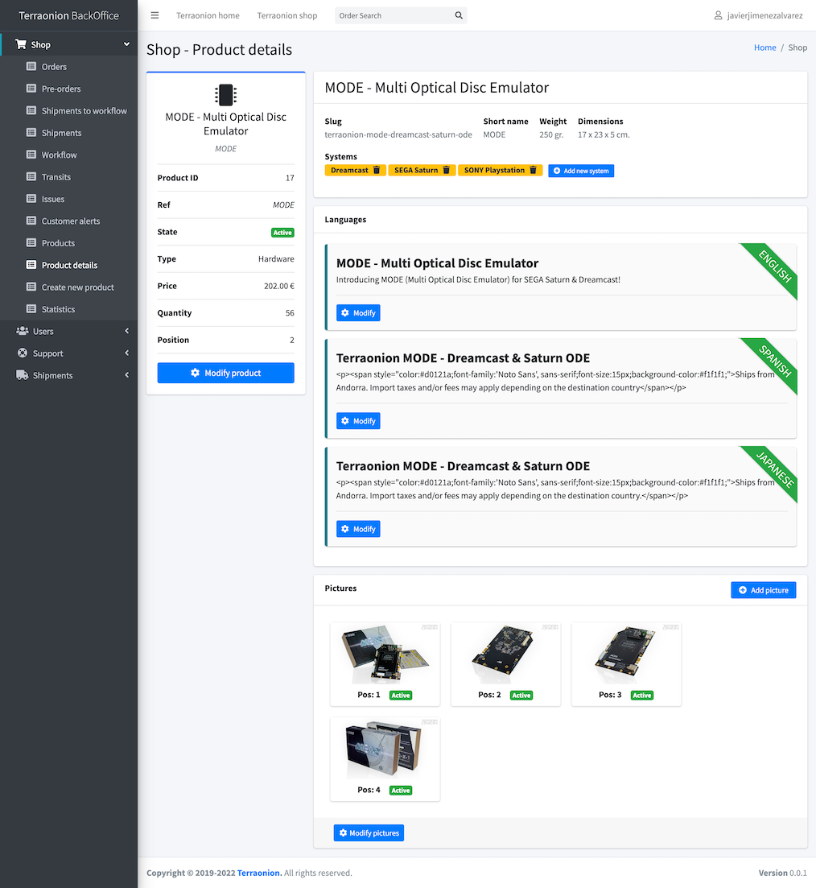Collapse the Shop menu chevron
Image resolution: width=816 pixels, height=888 pixels.
tap(127, 44)
